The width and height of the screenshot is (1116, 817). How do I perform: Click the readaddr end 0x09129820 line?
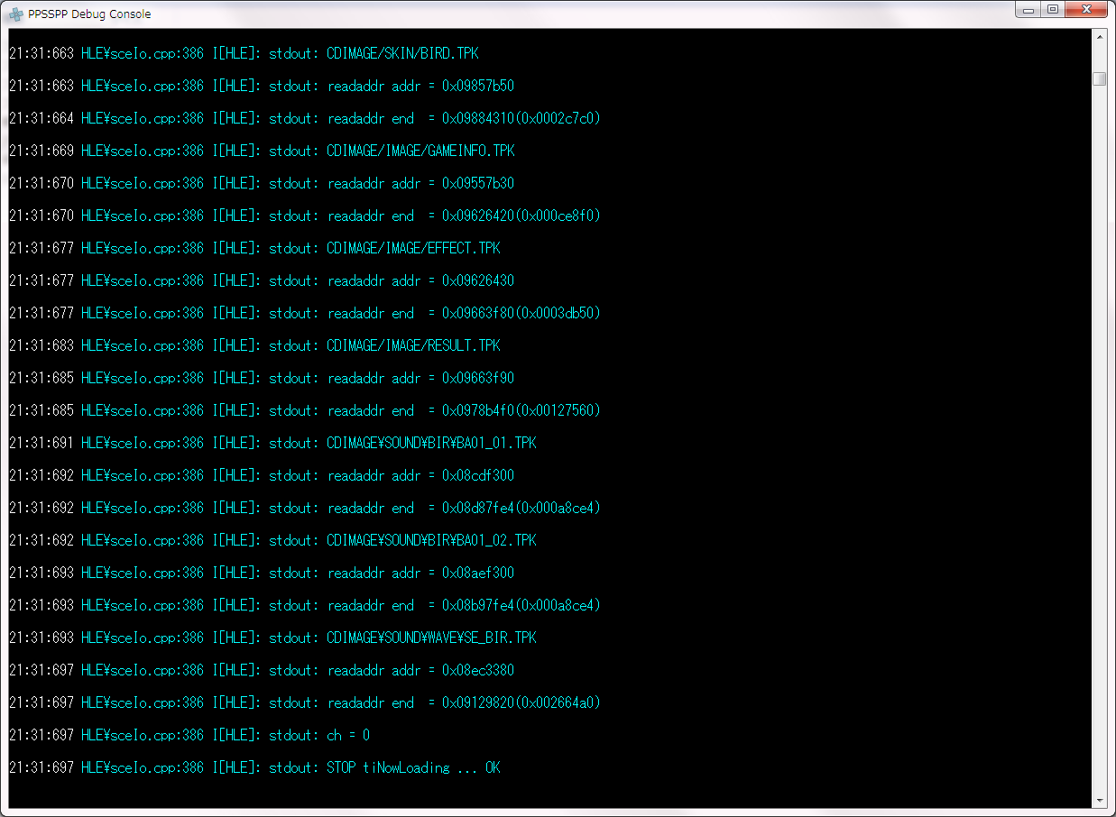coord(463,703)
